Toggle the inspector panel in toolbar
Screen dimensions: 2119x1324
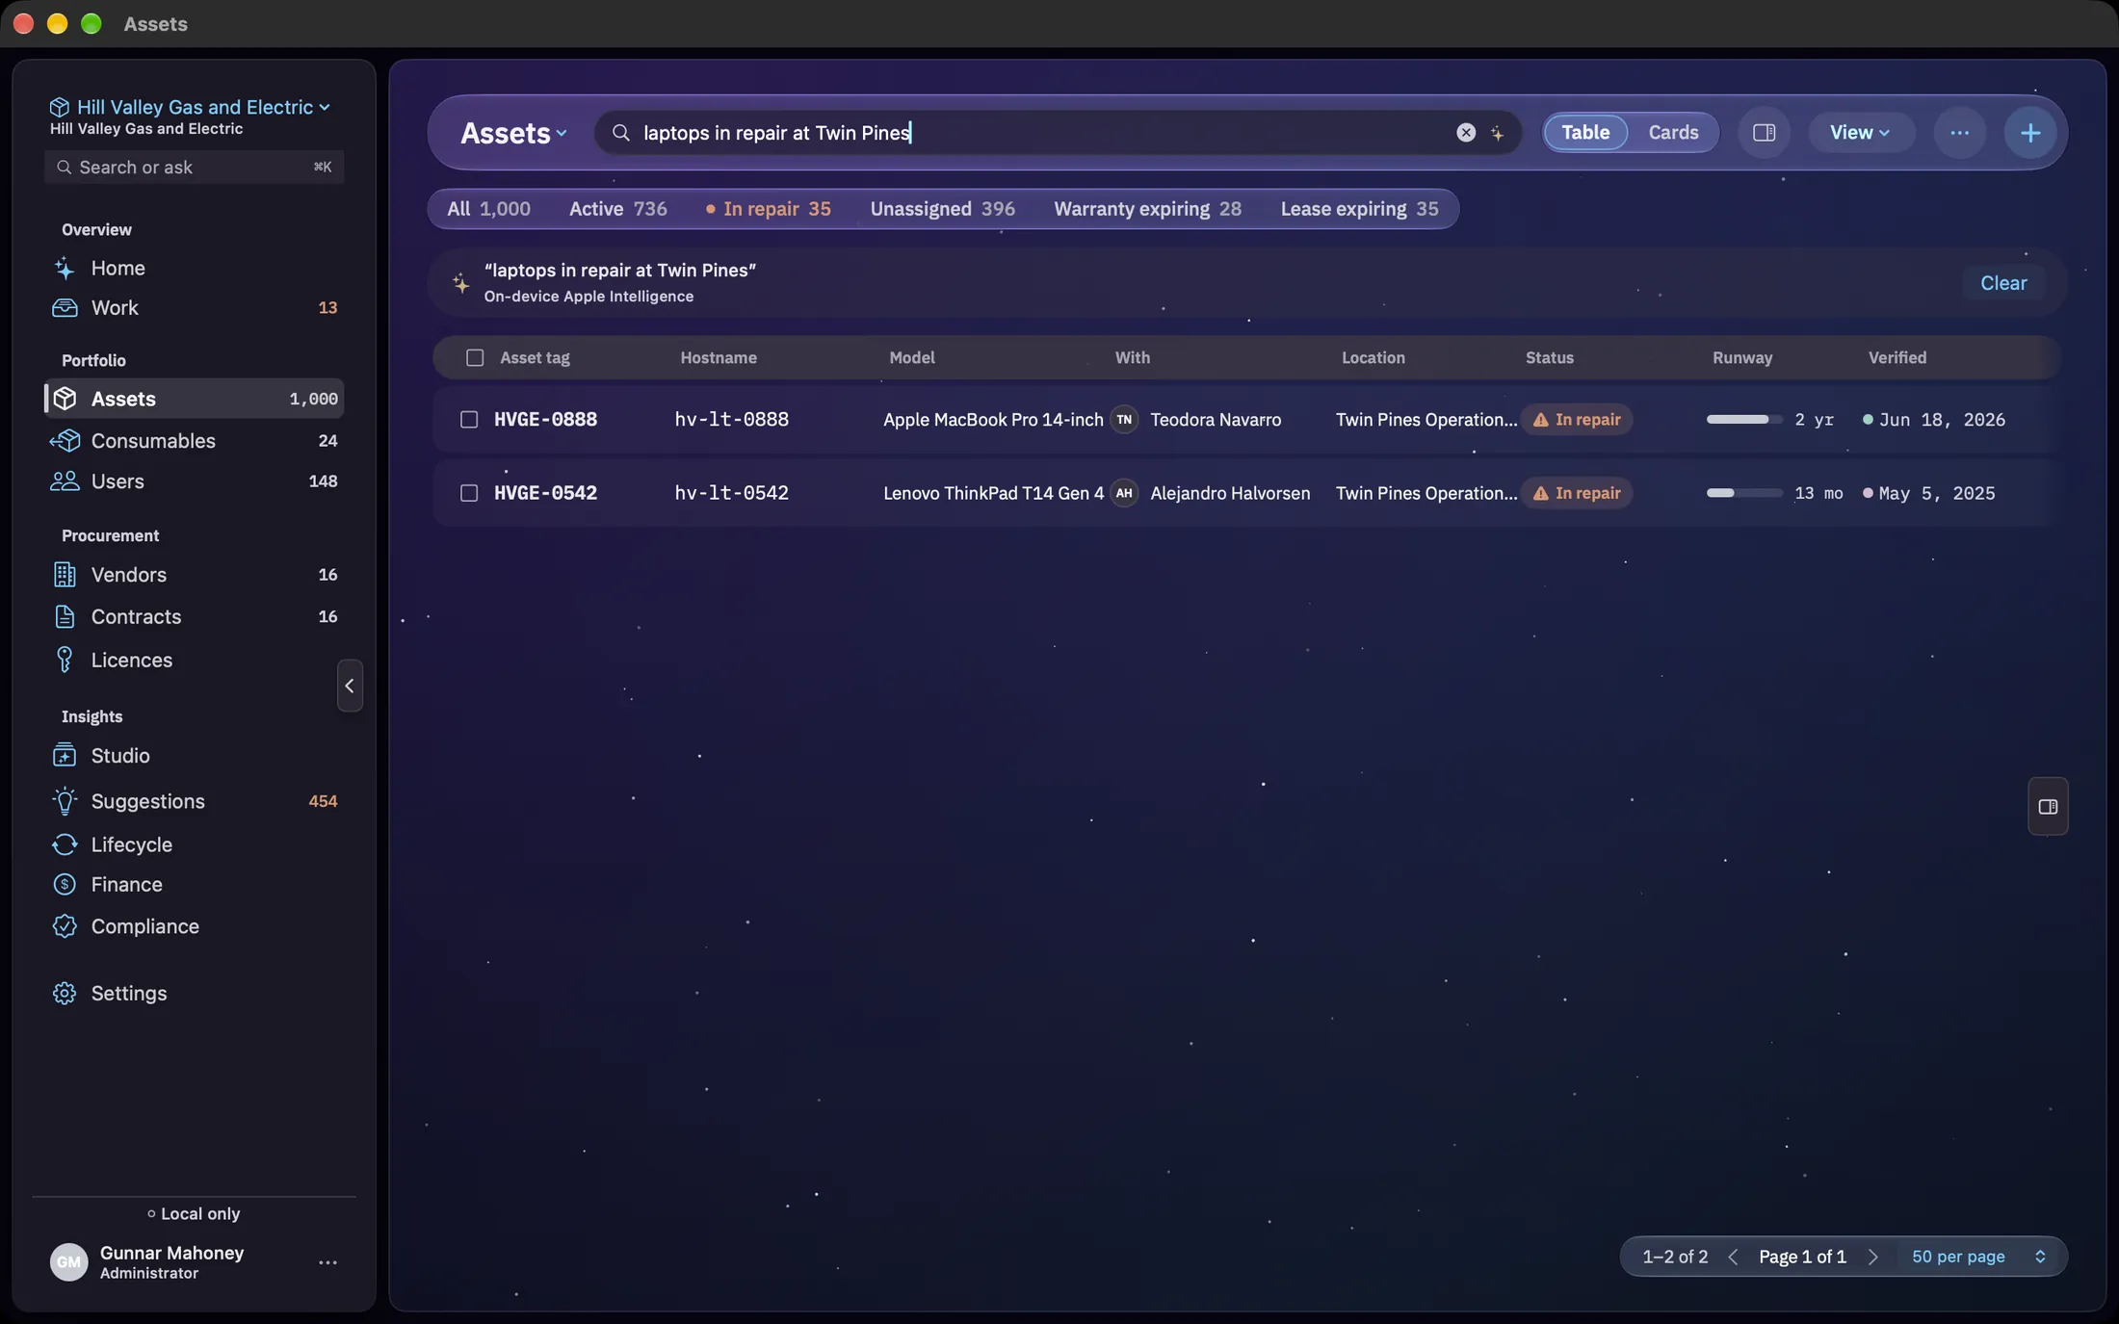1764,132
